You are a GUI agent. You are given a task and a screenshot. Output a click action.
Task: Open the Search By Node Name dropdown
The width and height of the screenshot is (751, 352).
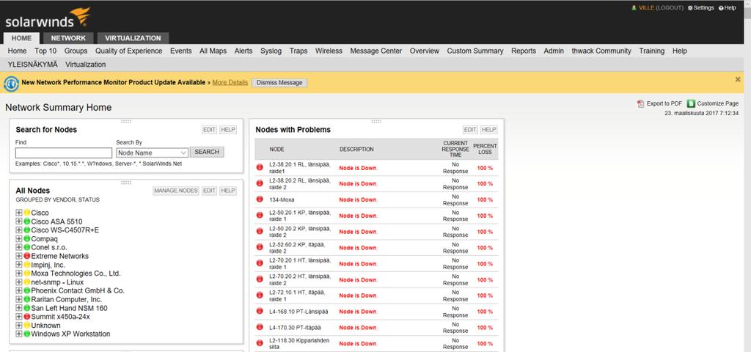[x=153, y=153]
